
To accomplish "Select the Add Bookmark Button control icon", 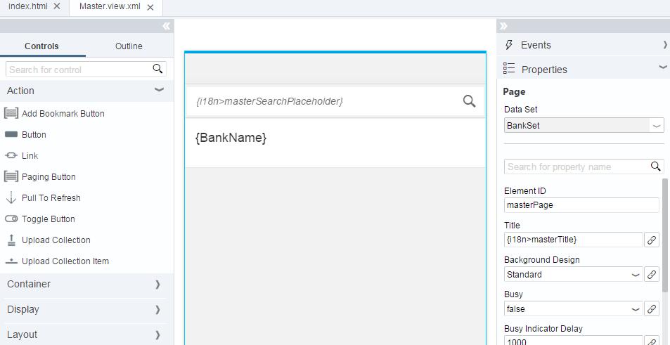I will pos(11,113).
